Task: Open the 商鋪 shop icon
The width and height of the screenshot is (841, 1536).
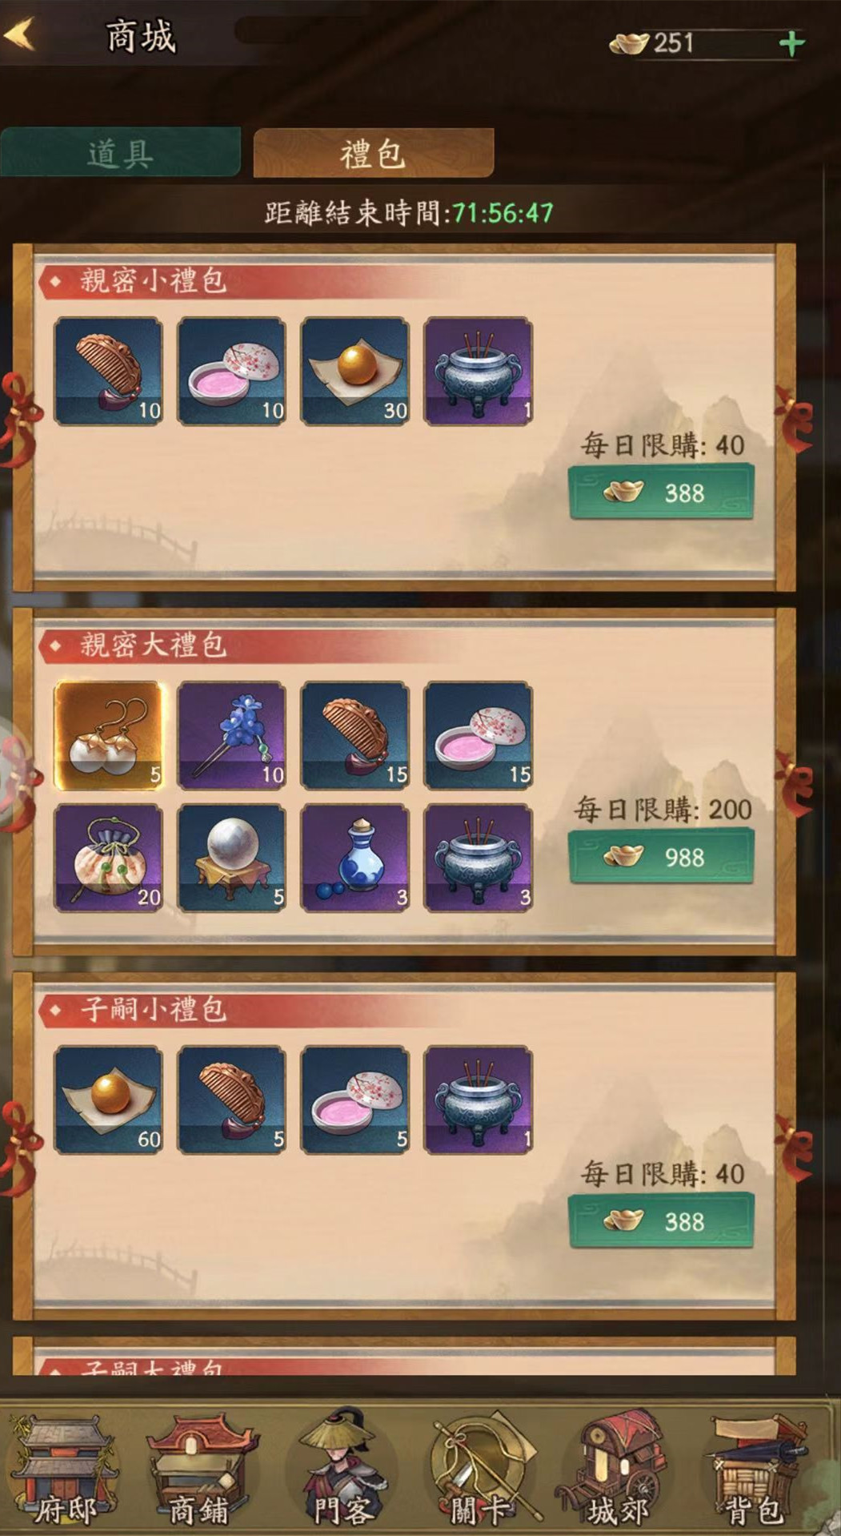Action: [x=200, y=1472]
